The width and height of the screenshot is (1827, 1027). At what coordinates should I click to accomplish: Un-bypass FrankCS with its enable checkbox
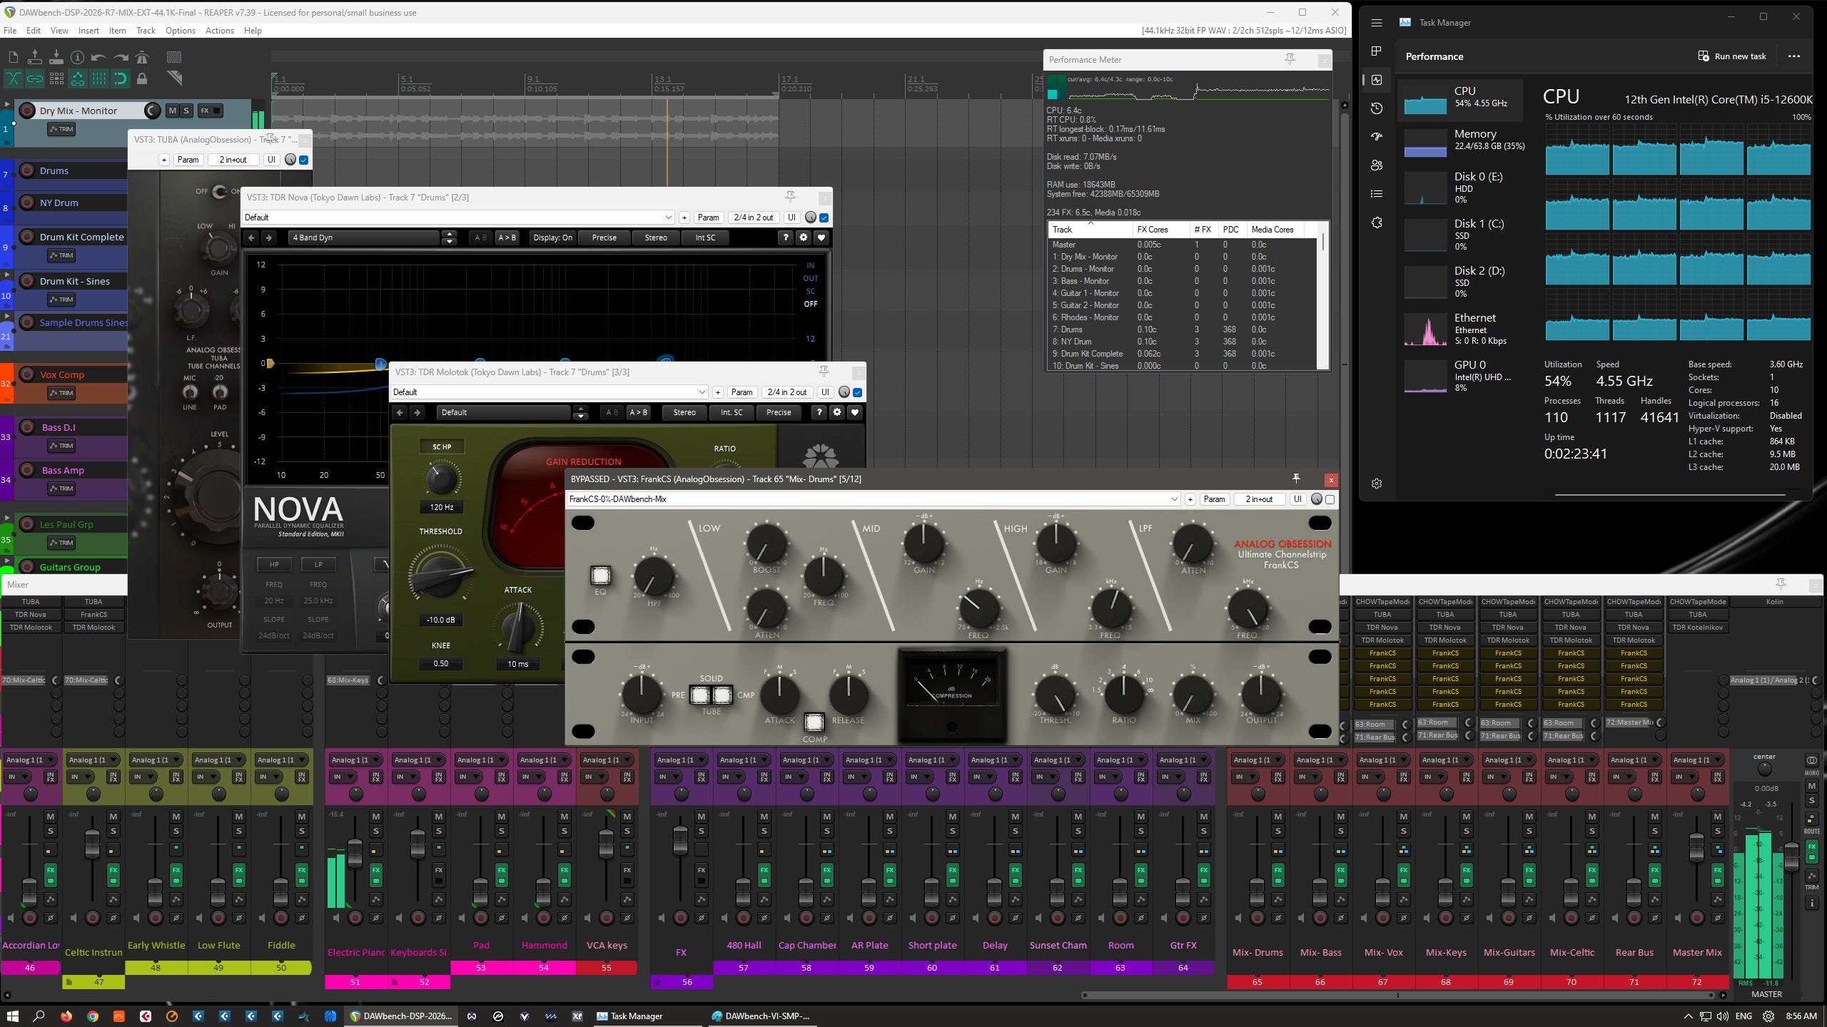pos(1330,499)
